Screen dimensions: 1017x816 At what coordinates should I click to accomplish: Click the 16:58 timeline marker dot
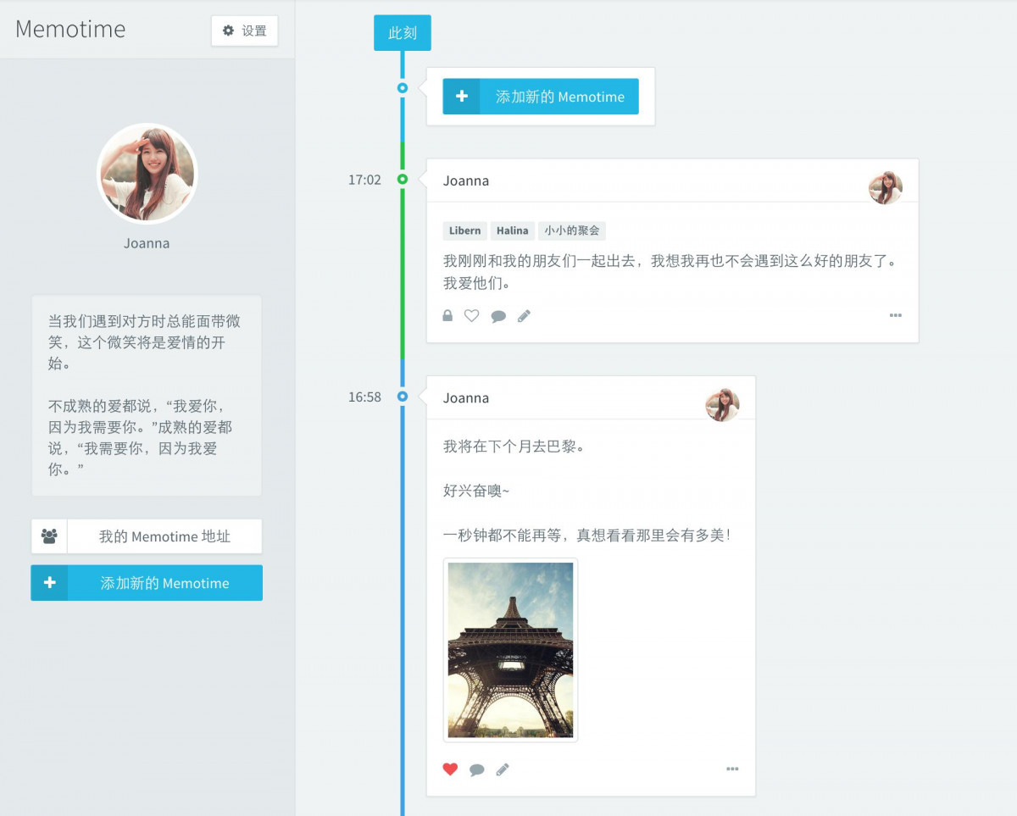403,397
